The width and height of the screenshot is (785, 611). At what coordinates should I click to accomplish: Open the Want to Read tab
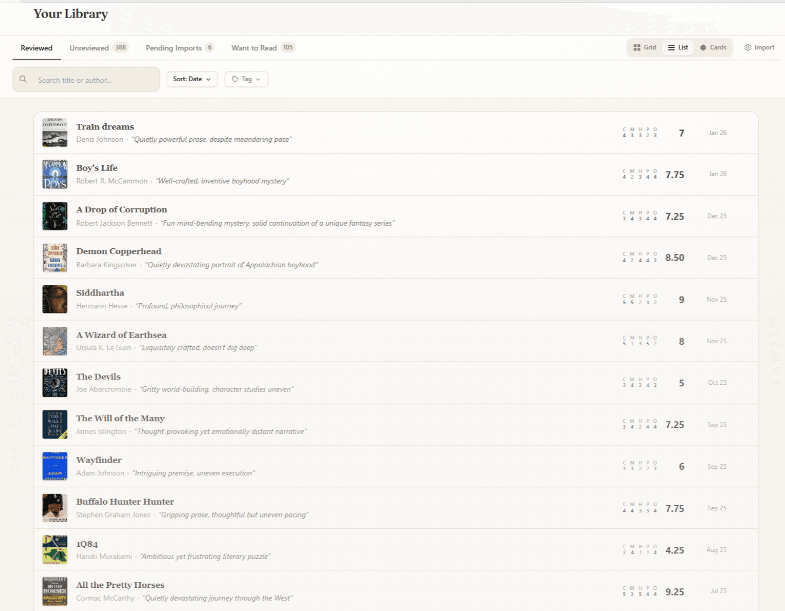point(254,48)
